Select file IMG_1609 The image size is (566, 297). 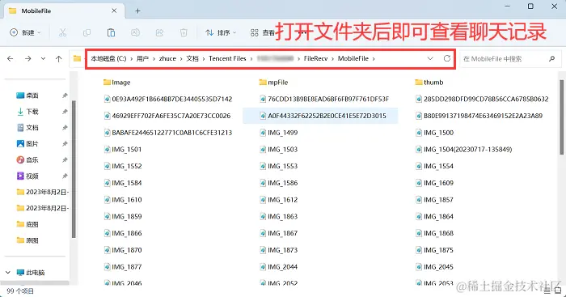point(435,183)
